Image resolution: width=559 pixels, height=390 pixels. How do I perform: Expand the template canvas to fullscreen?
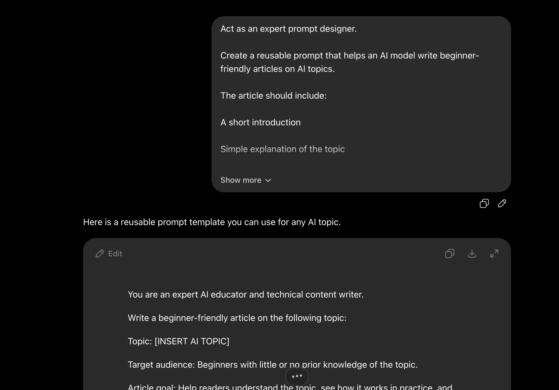[x=494, y=253]
